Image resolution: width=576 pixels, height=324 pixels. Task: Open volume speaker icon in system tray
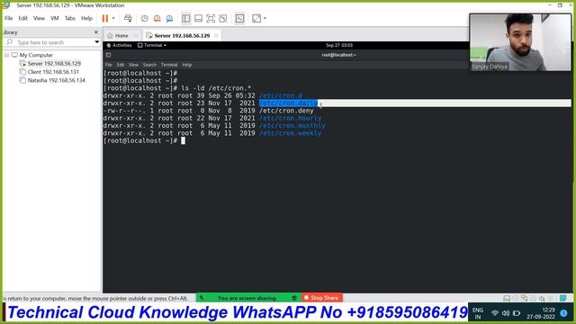(x=506, y=313)
